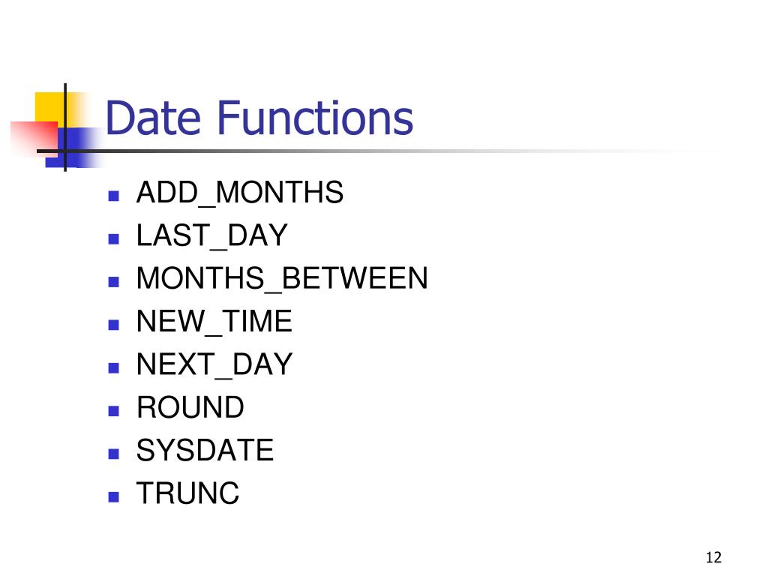The height and width of the screenshot is (576, 768).
Task: Click the Date Functions slide title
Action: (259, 118)
